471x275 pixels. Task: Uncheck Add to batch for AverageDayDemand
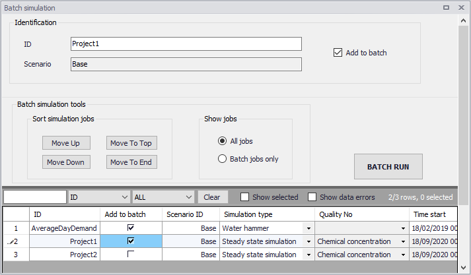131,228
